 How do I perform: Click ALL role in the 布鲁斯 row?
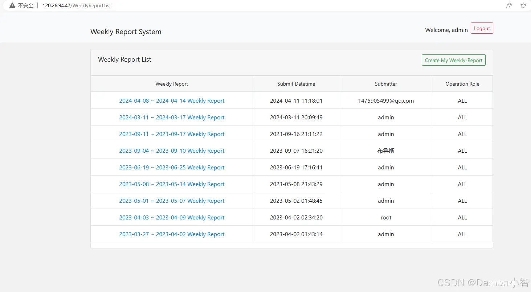click(462, 151)
